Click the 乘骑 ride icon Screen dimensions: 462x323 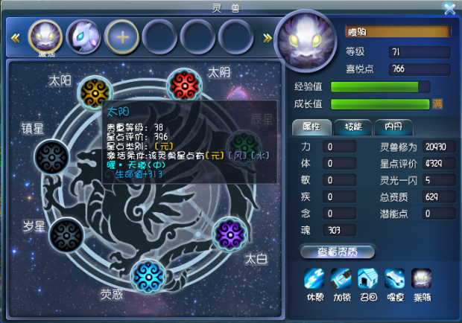pos(421,278)
